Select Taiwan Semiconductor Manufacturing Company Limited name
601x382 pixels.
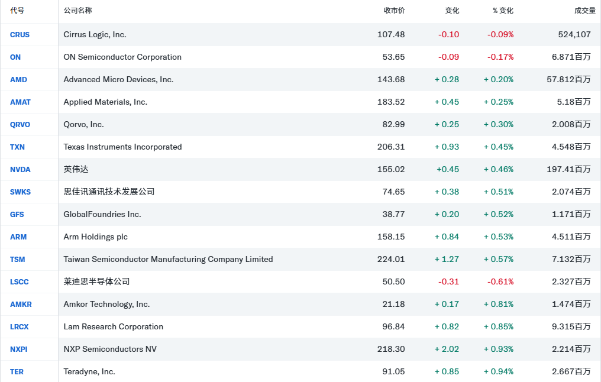168,260
